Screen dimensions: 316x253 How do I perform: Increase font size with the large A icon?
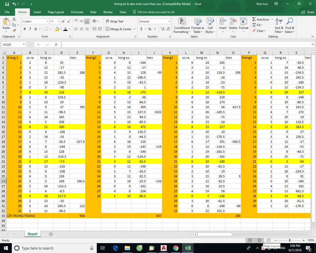pos(63,21)
